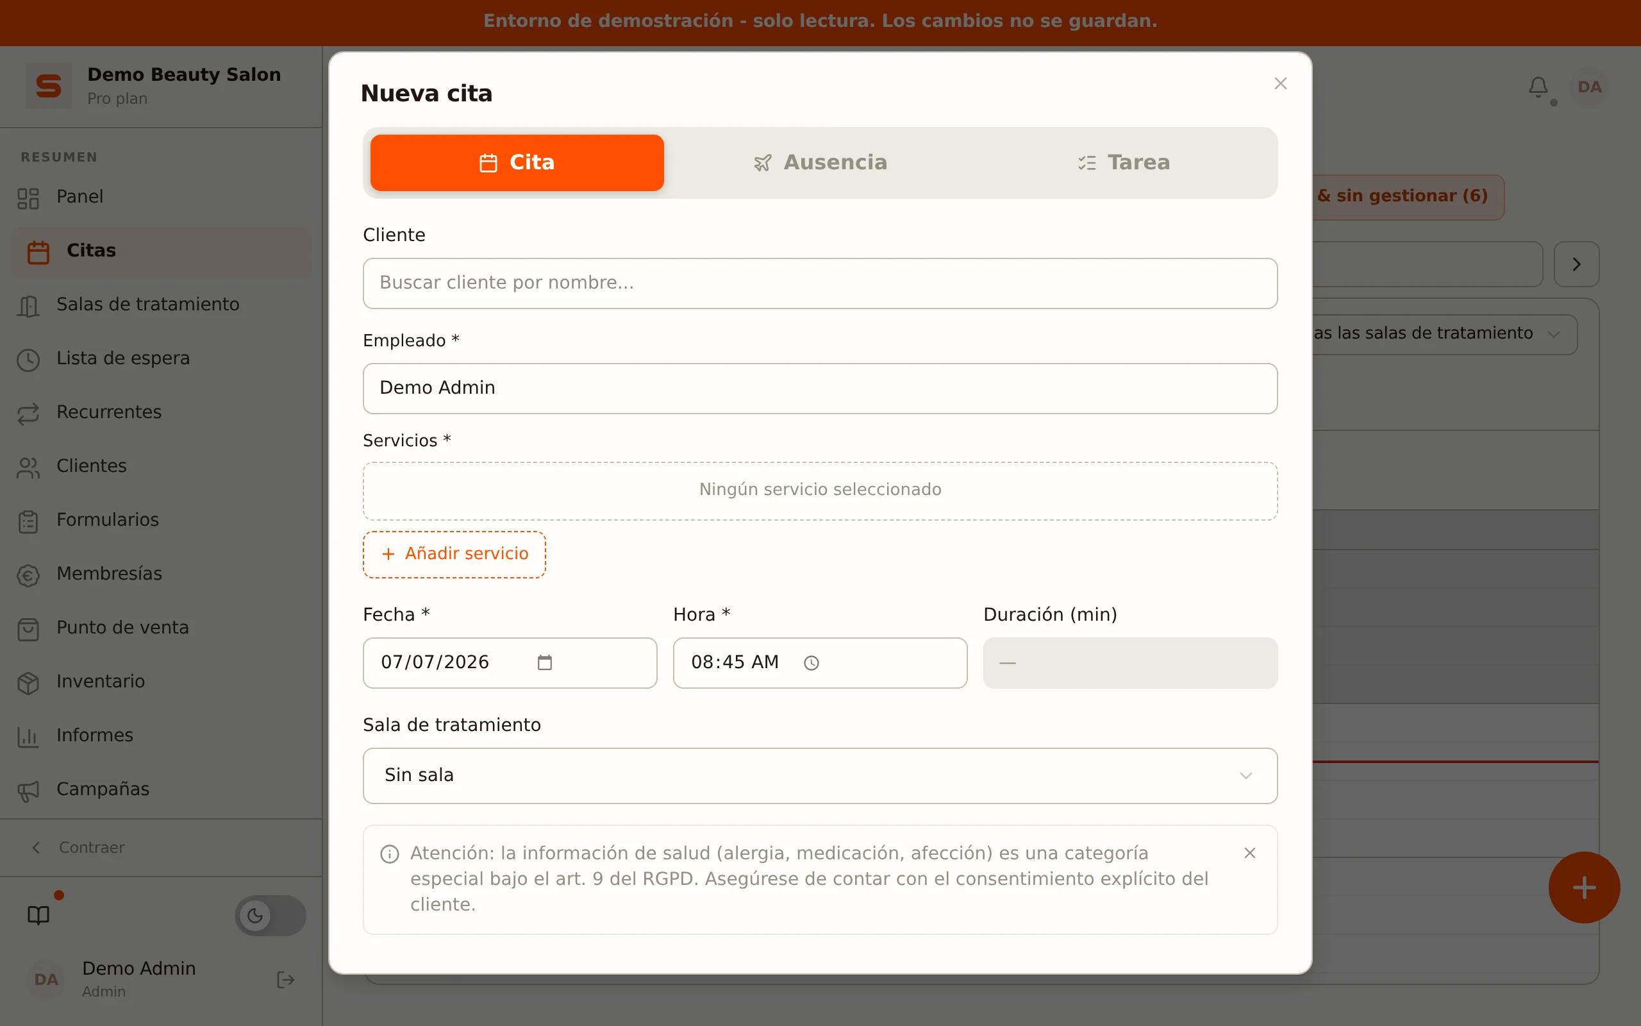Screen dimensions: 1641x1026
Task: Close the Nueva cita dialog
Action: [x=1280, y=83]
